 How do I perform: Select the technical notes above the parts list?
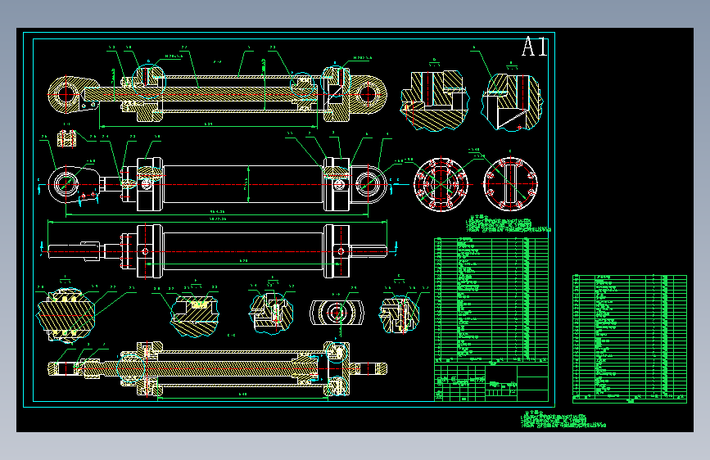[508, 224]
